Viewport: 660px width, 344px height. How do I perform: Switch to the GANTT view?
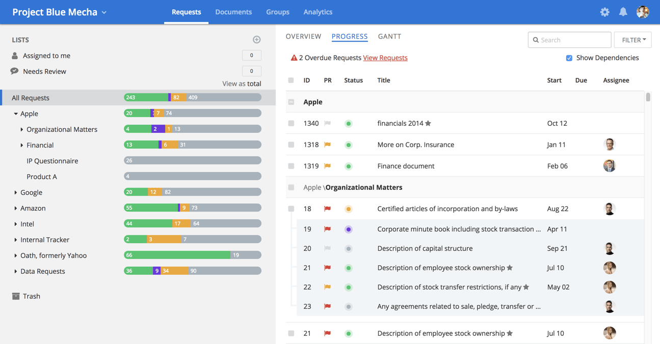[389, 37]
